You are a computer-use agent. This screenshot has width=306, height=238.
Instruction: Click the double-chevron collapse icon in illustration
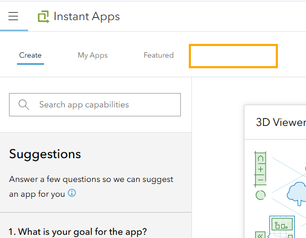(260, 235)
